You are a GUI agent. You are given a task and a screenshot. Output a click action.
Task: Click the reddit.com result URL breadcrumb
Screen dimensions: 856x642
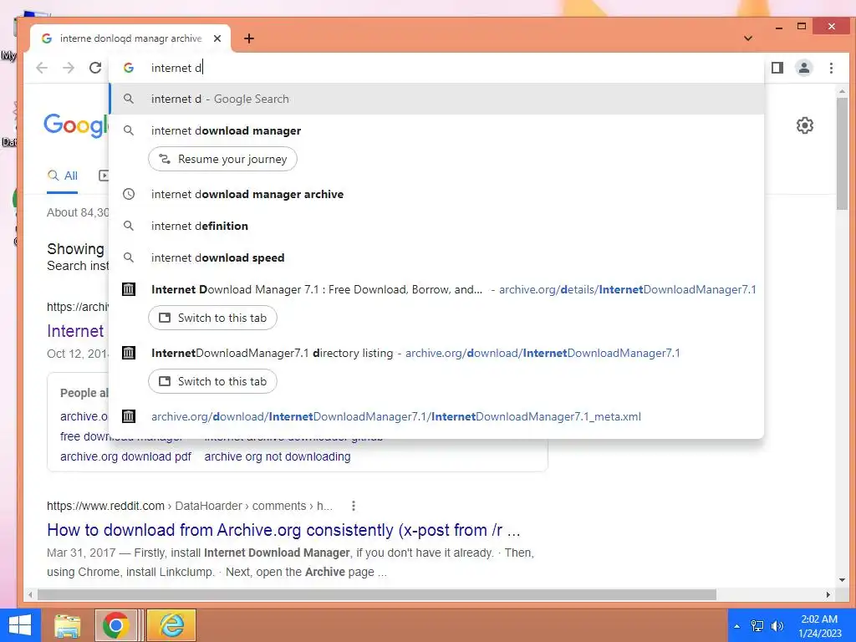coord(190,506)
